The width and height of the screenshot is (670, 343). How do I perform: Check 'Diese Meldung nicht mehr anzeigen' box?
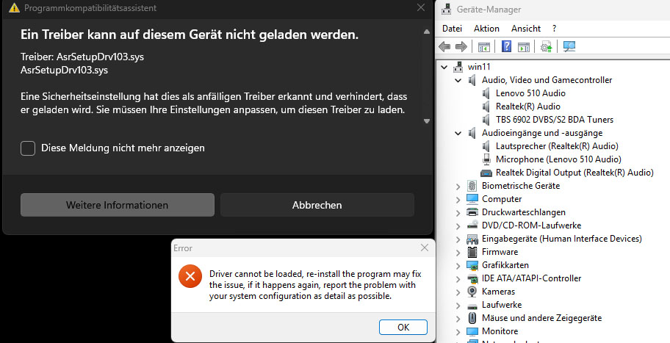pos(28,148)
